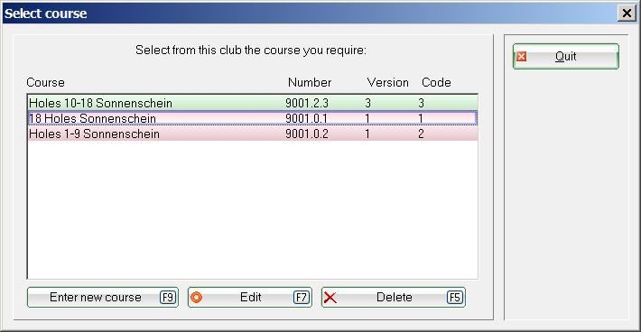Select the 18 Holes Sonnenschein row
The image size is (641, 332).
[253, 118]
